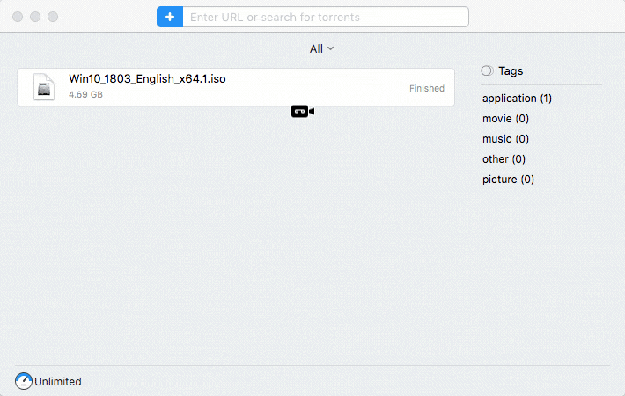Filter by music (0) tag
625x396 pixels.
click(505, 139)
